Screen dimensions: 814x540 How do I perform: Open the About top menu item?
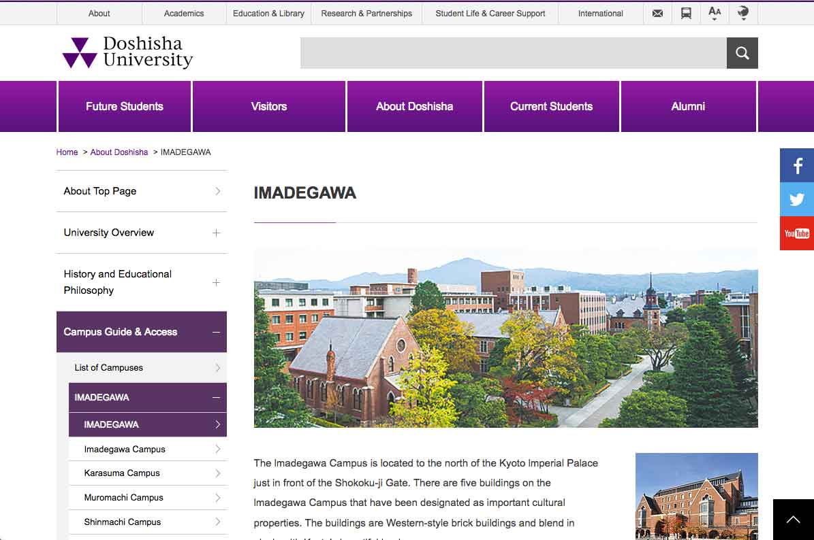click(x=99, y=14)
